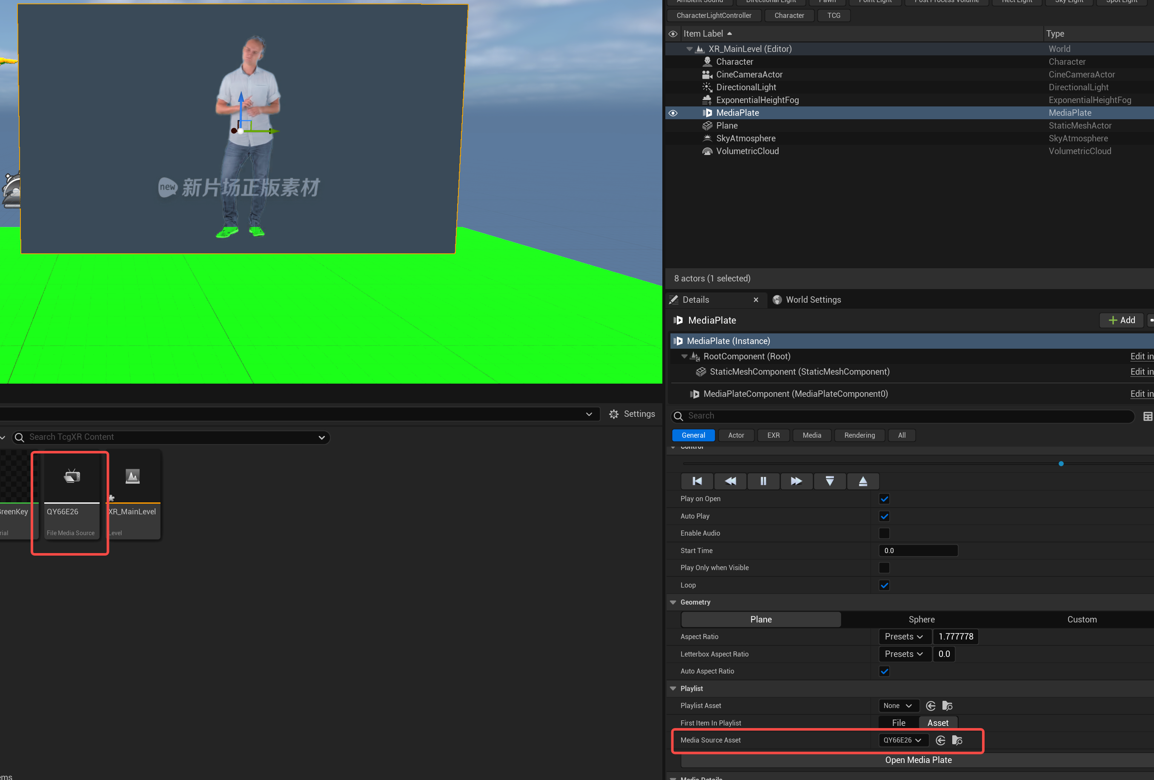The width and height of the screenshot is (1154, 780).
Task: Select the Rendering filter tab
Action: tap(859, 435)
